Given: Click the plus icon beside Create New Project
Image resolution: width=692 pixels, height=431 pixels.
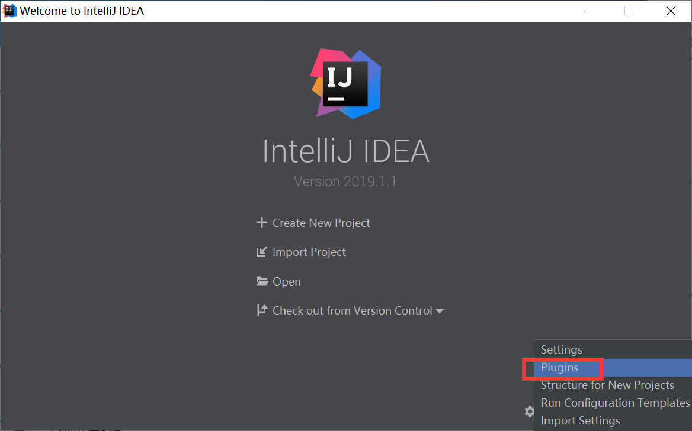Looking at the screenshot, I should pyautogui.click(x=261, y=223).
